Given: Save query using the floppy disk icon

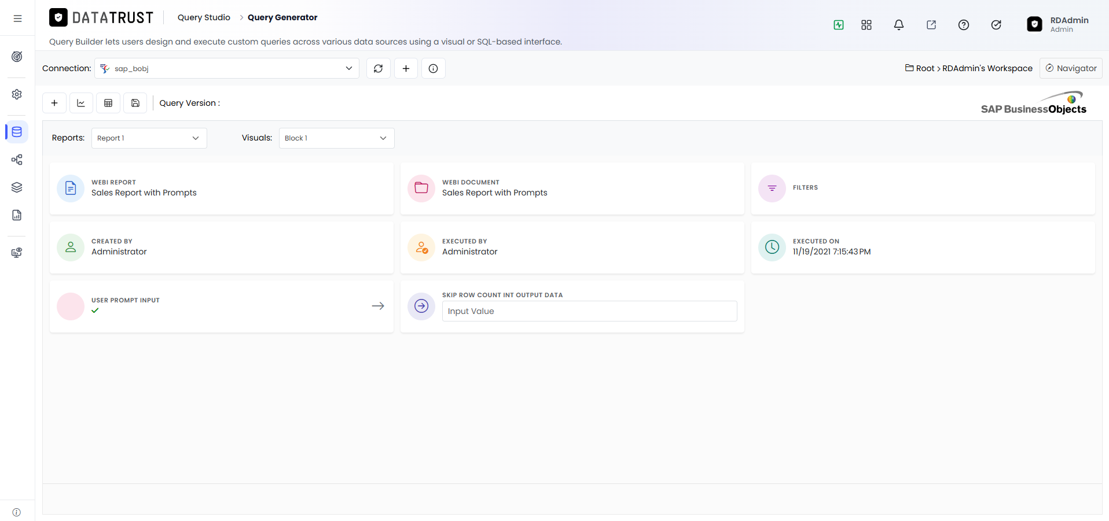Looking at the screenshot, I should point(135,103).
